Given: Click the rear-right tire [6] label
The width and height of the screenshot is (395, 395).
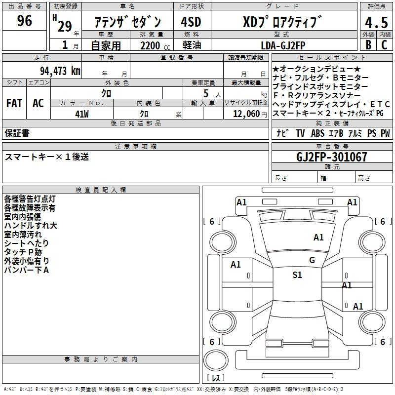Looking at the screenshot, I should 381,342.
